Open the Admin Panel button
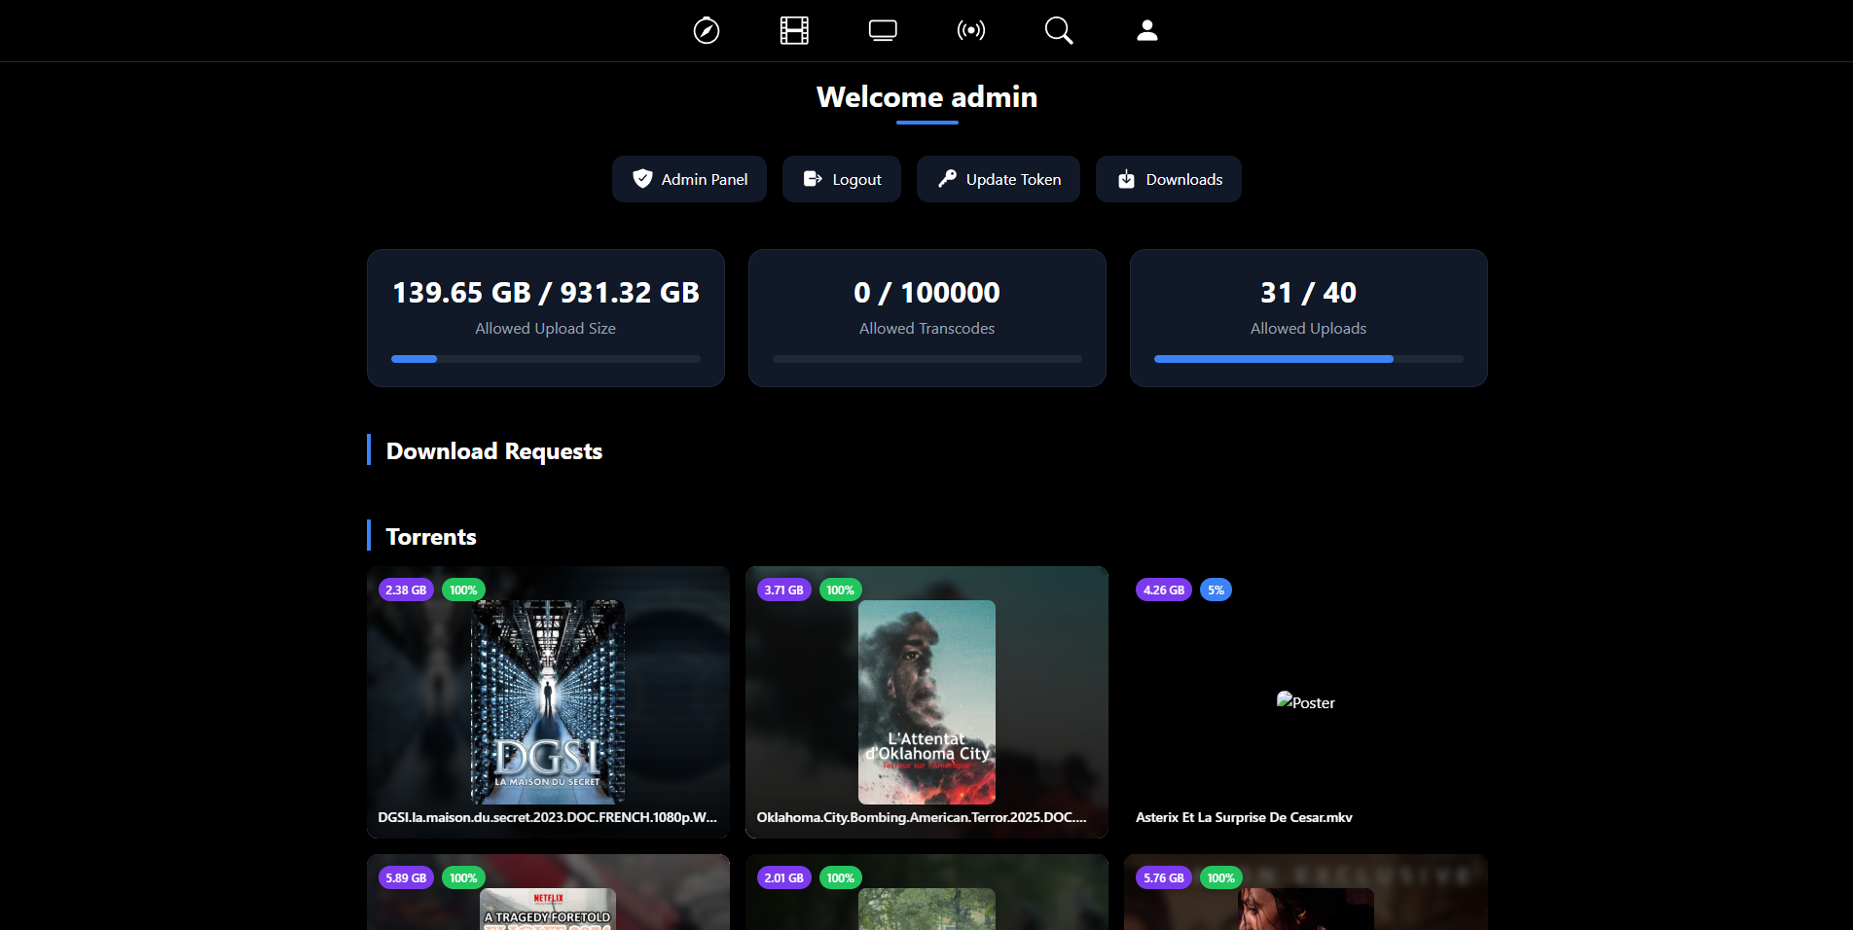 [689, 179]
